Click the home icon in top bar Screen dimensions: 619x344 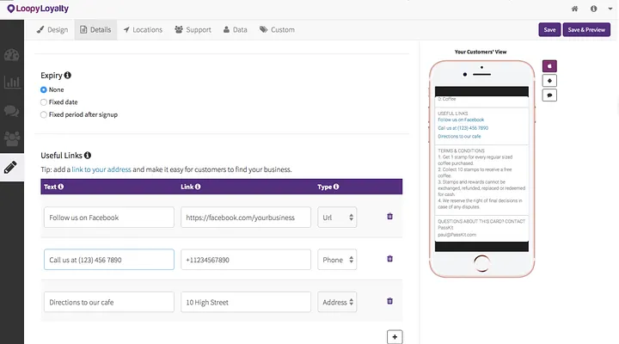coord(574,9)
